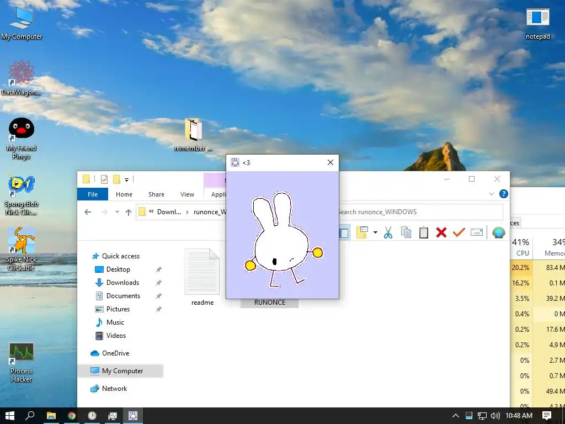
Task: Click the volume speaker tray icon
Action: tap(495, 416)
